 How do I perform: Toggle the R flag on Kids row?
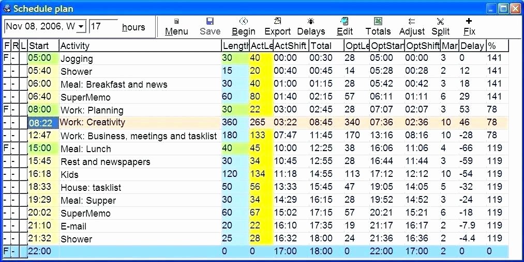14,174
